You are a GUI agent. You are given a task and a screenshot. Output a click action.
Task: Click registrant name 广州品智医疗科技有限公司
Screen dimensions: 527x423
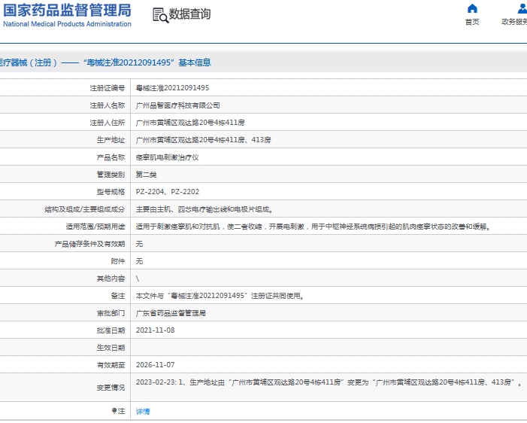click(x=177, y=105)
